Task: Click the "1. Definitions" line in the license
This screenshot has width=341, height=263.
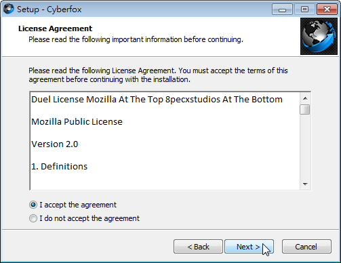Action: pyautogui.click(x=59, y=167)
